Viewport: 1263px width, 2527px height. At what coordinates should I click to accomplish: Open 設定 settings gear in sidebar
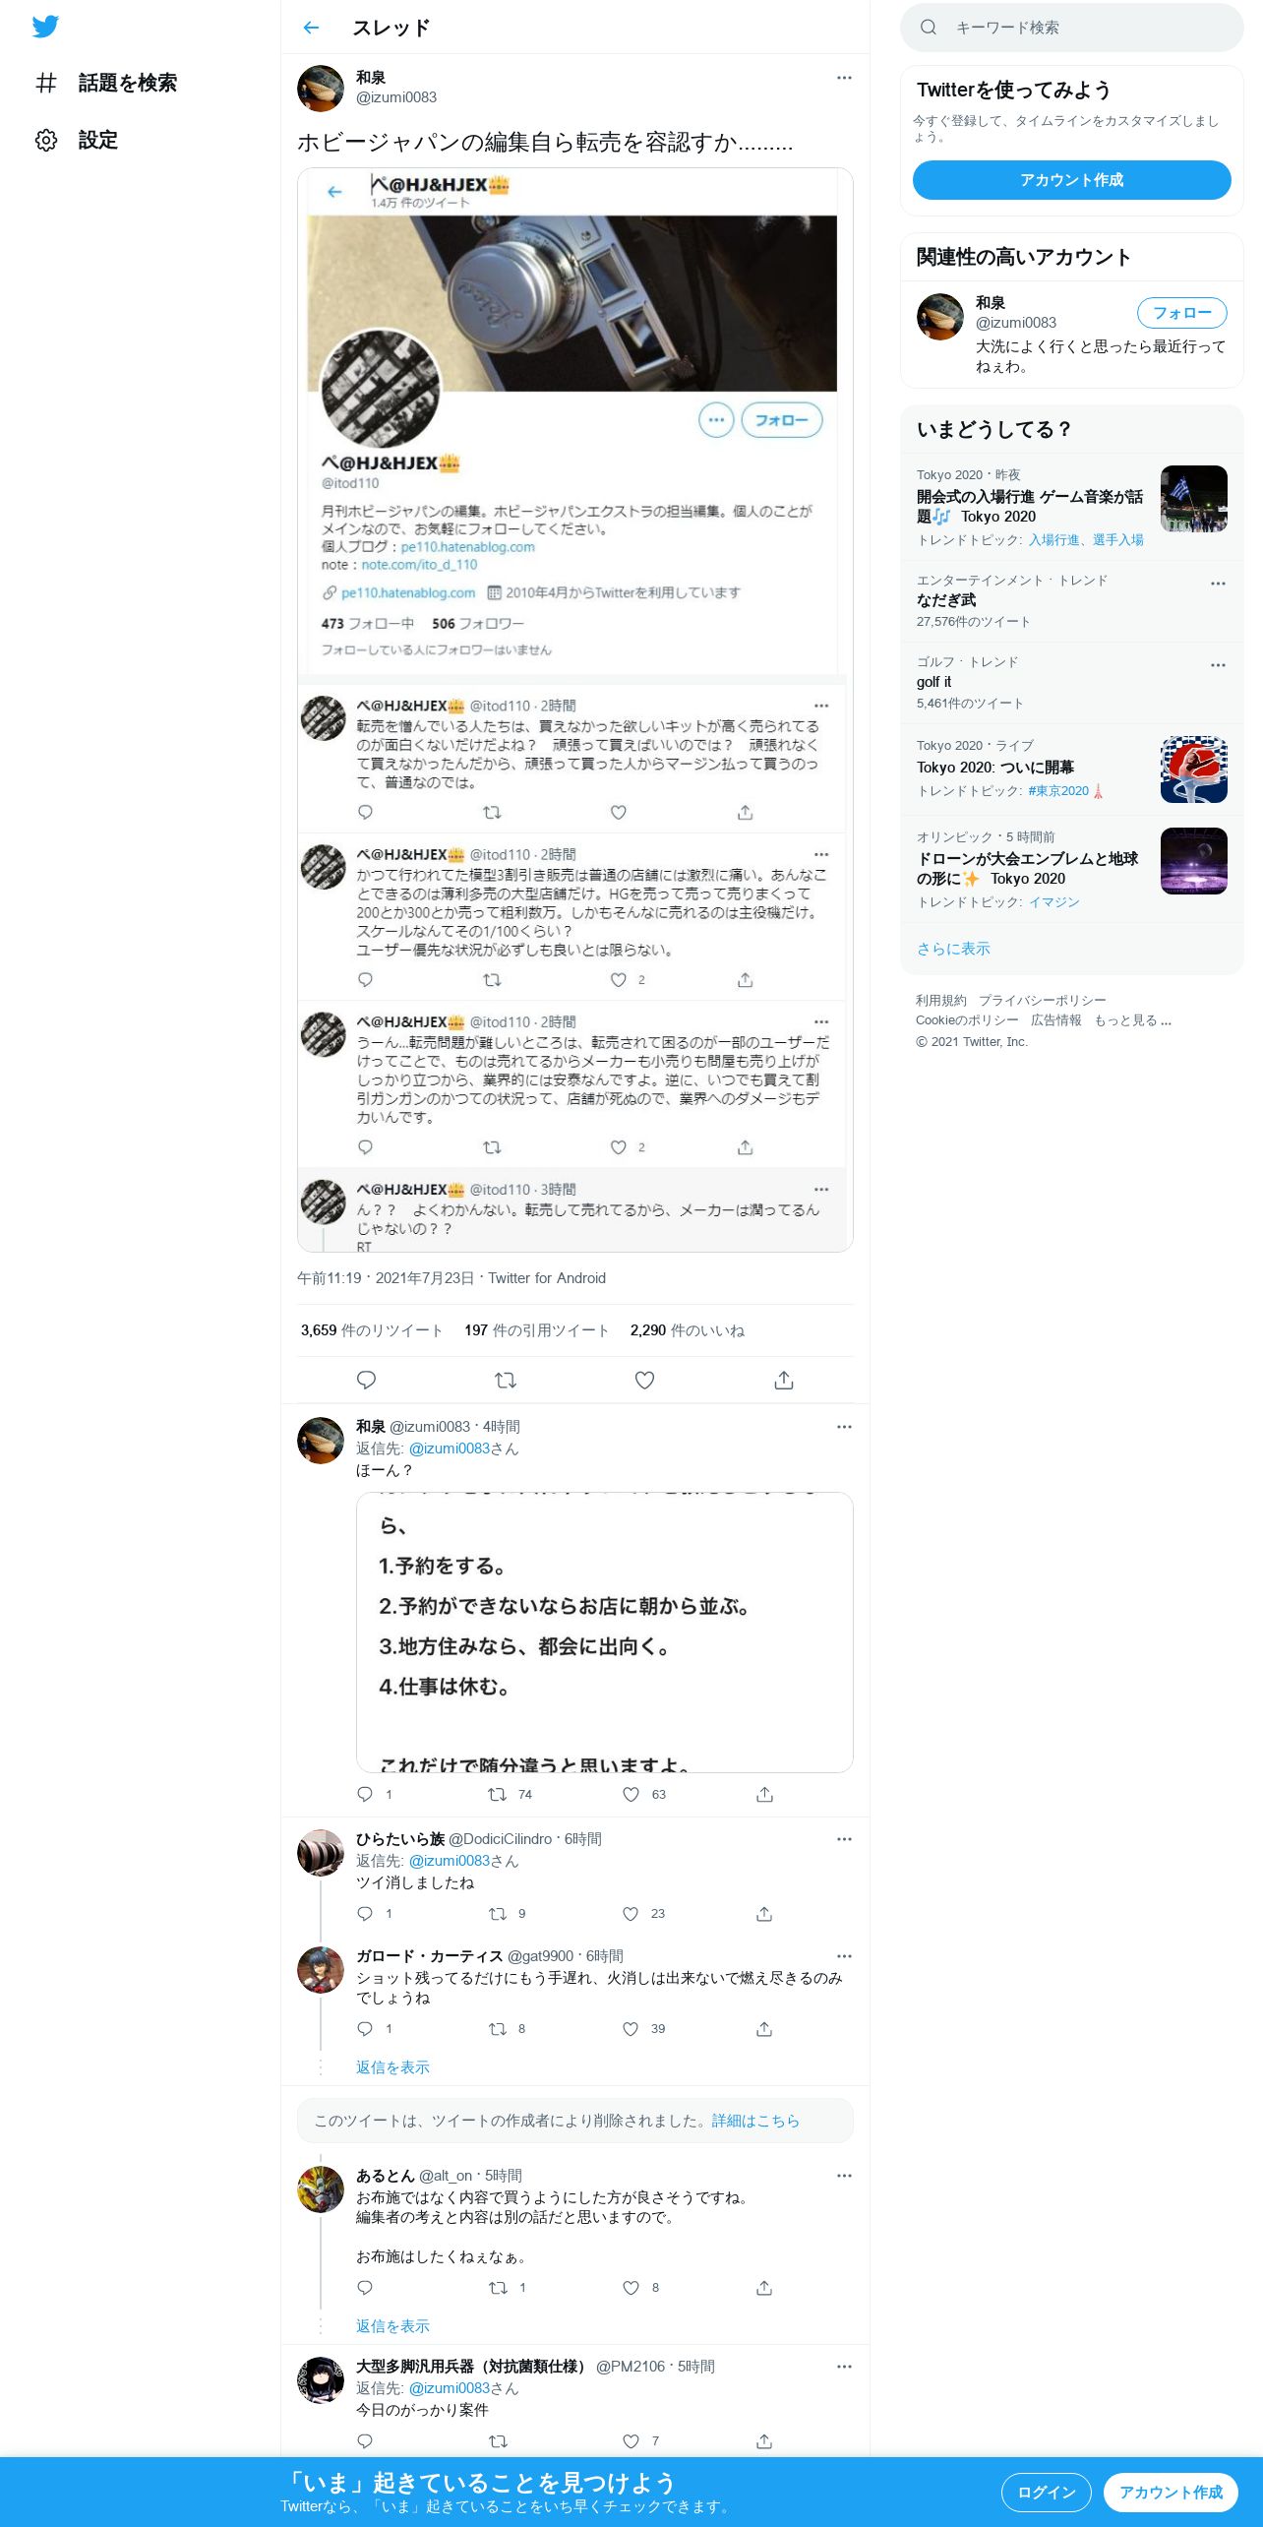click(76, 140)
